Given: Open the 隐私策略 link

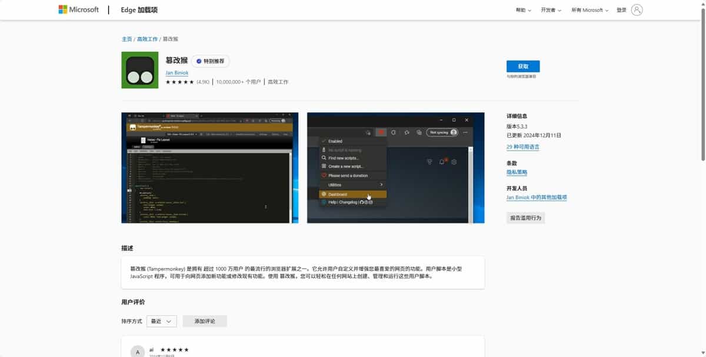Looking at the screenshot, I should point(517,172).
